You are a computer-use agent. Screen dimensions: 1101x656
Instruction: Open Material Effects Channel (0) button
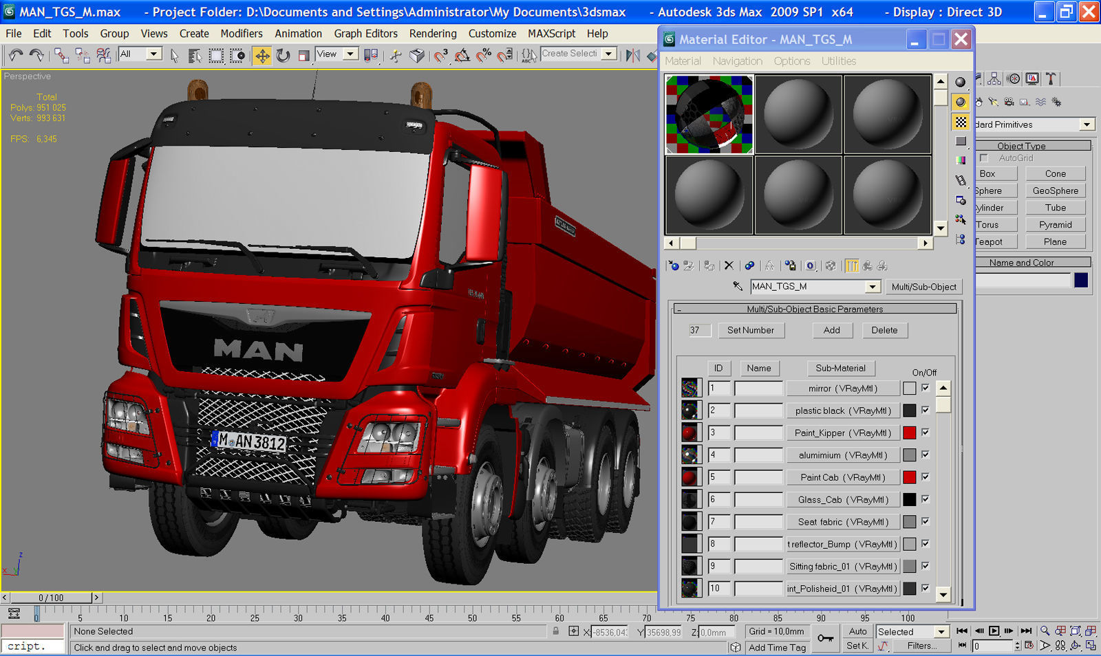[x=811, y=265]
